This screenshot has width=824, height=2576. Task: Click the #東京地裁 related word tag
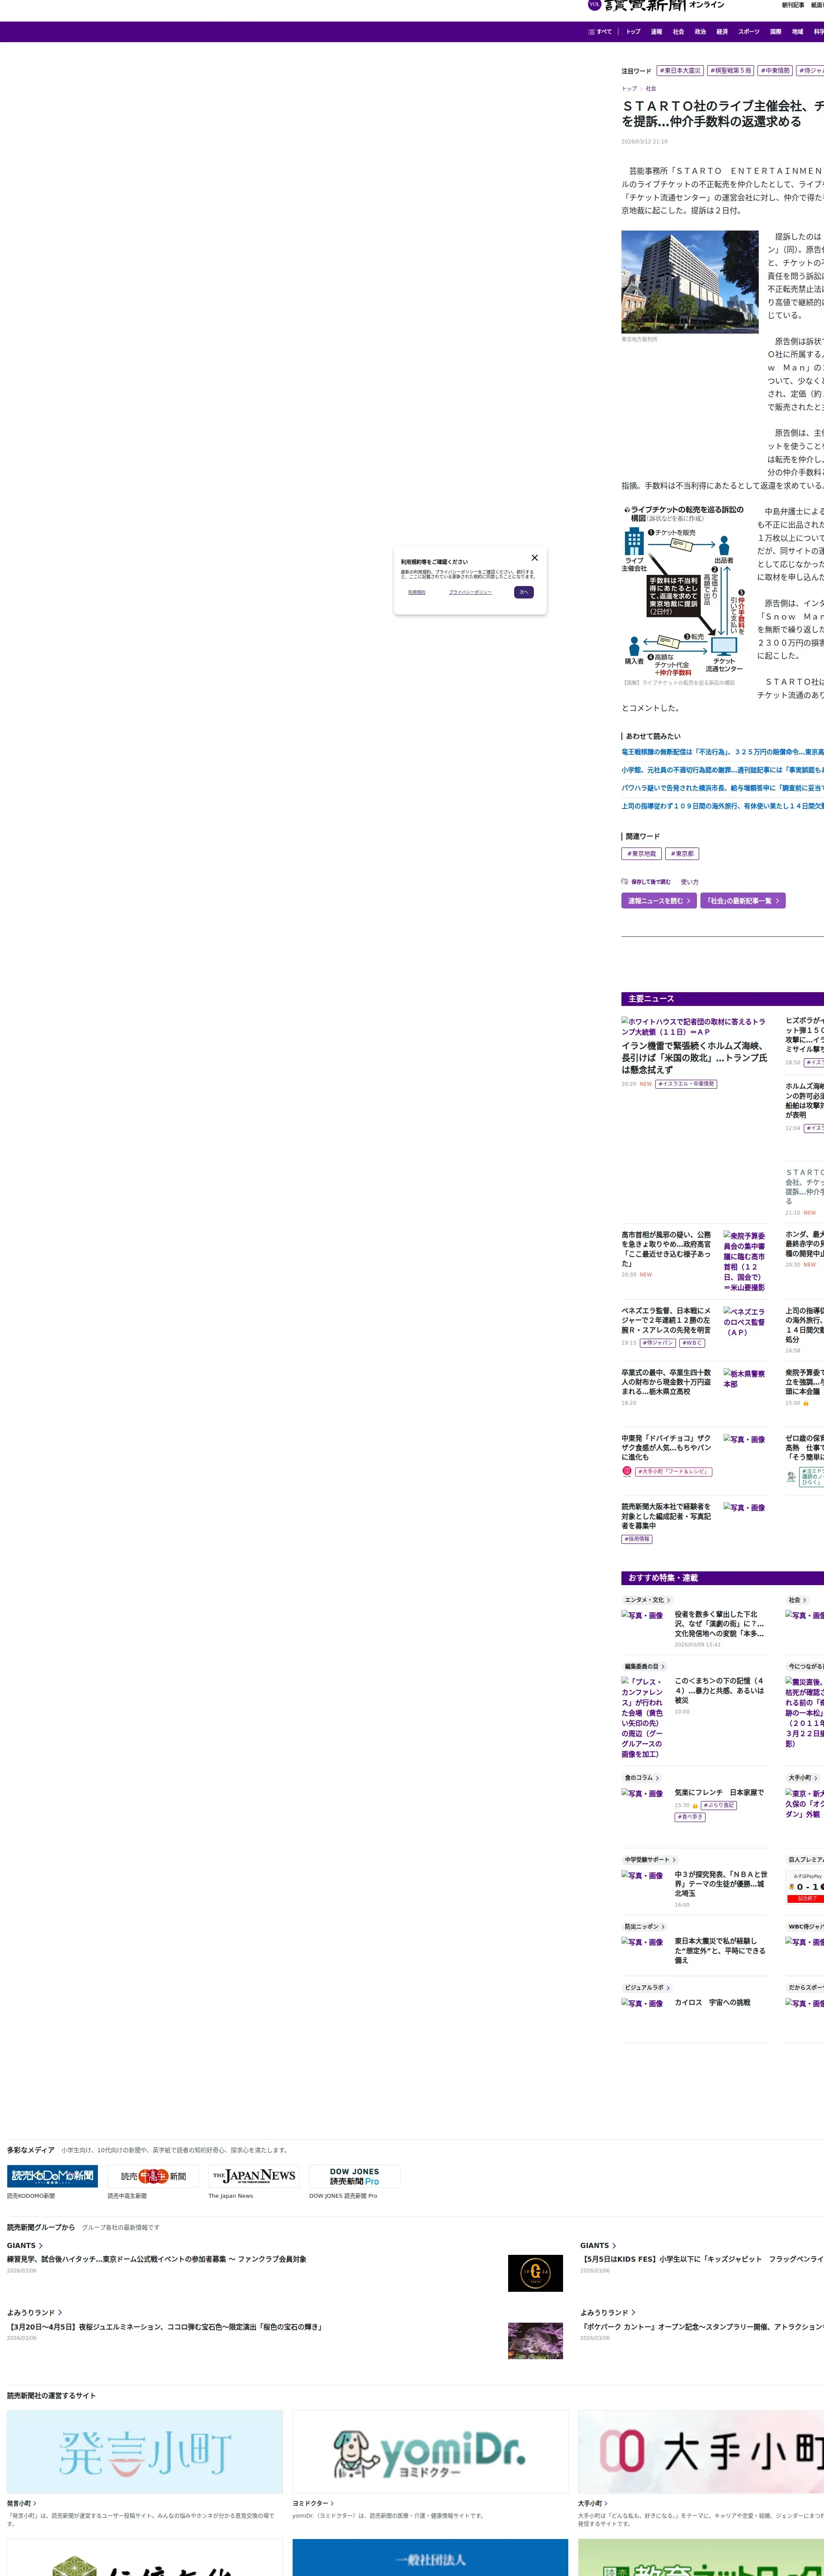click(641, 854)
